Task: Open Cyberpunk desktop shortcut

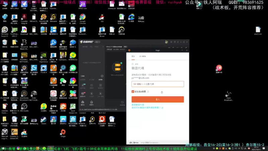Action: pos(63,56)
